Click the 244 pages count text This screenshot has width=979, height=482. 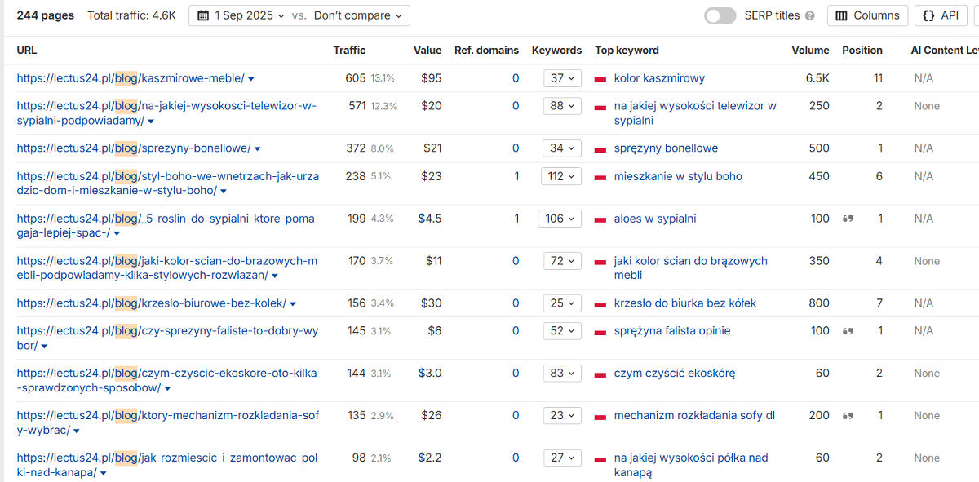point(45,15)
